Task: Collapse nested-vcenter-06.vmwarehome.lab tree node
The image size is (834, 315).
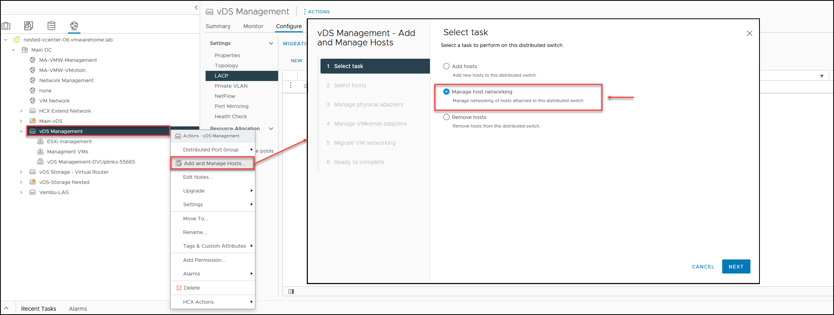Action: click(5, 40)
